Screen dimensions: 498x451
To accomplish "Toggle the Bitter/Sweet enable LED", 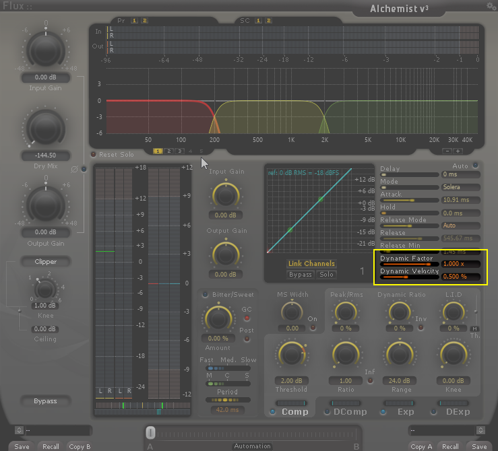I will tap(206, 295).
